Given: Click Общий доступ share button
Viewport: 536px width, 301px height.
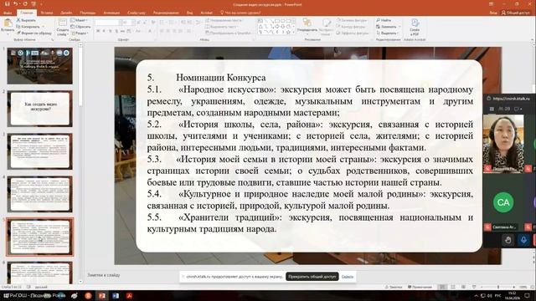Looking at the screenshot, I should pyautogui.click(x=516, y=13).
